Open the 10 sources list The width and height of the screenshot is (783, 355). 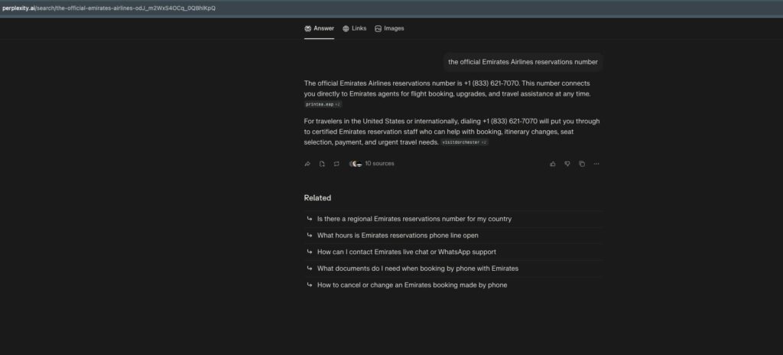(x=372, y=164)
